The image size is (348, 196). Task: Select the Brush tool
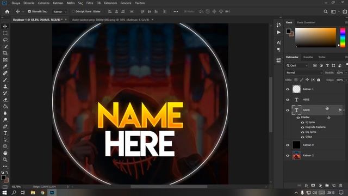coord(5,80)
